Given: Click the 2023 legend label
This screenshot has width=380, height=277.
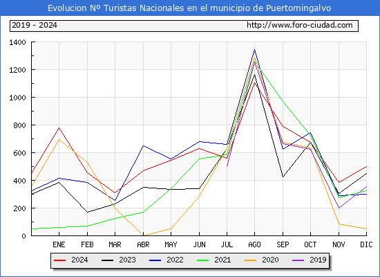Looking at the screenshot, I should (127, 260).
